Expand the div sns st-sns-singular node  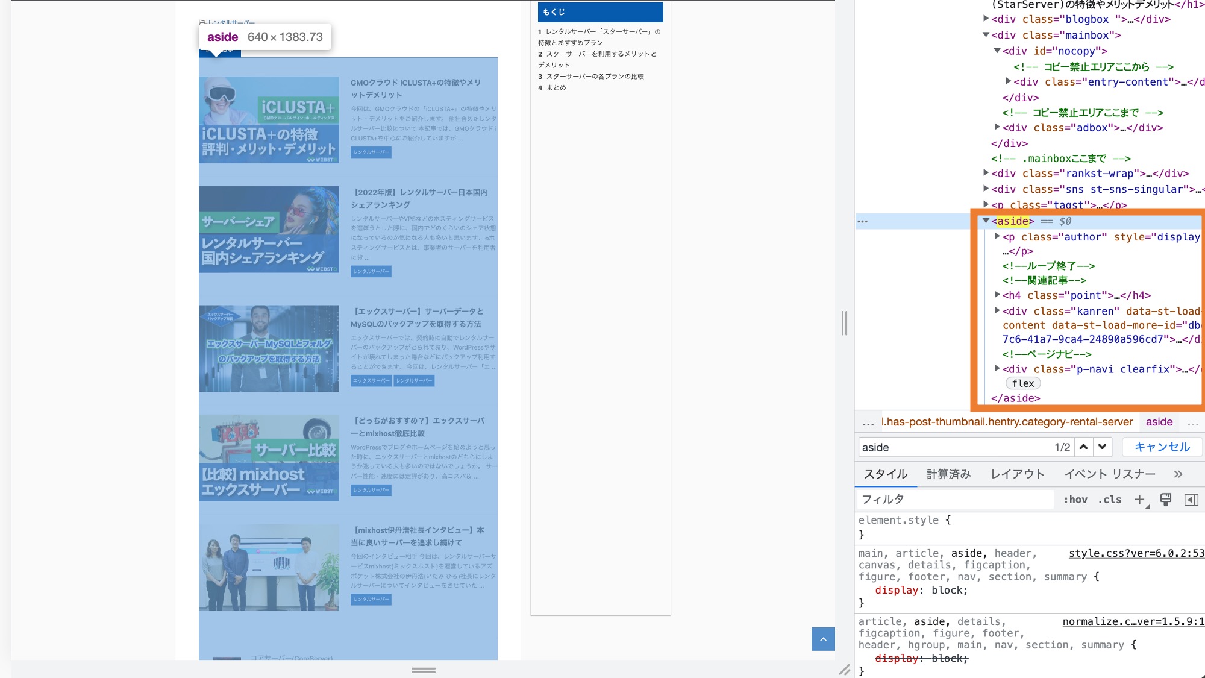986,189
